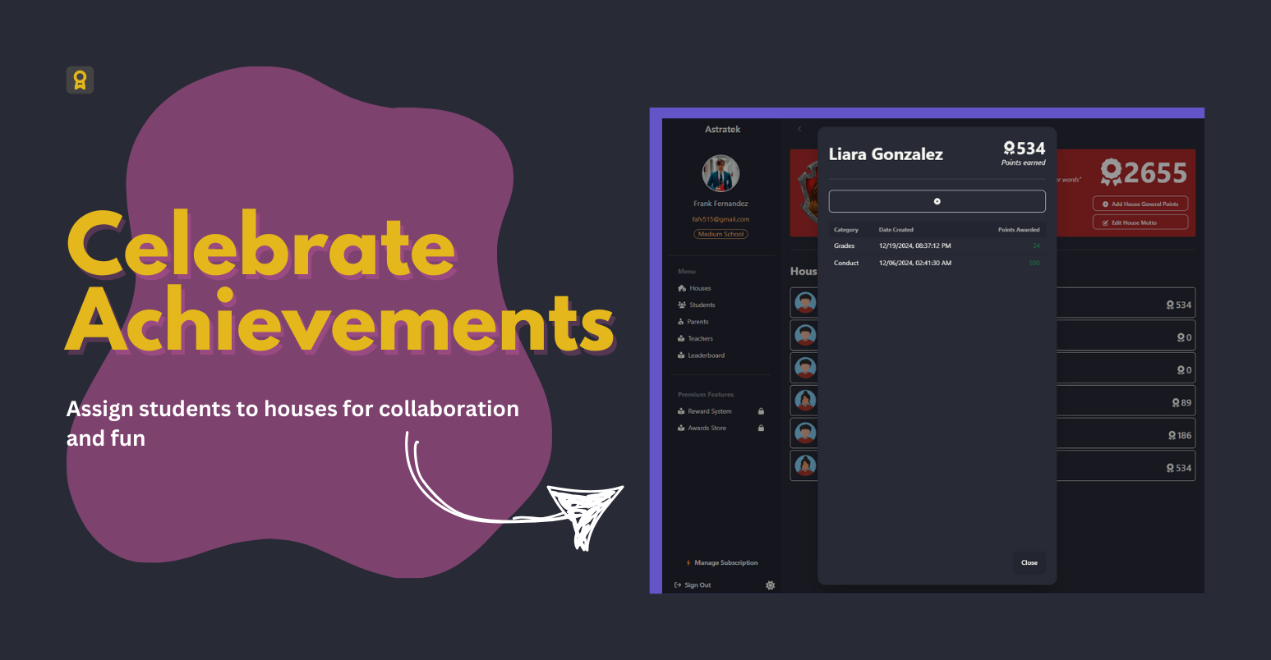Click the Houses home icon
1271x660 pixels.
(x=682, y=288)
